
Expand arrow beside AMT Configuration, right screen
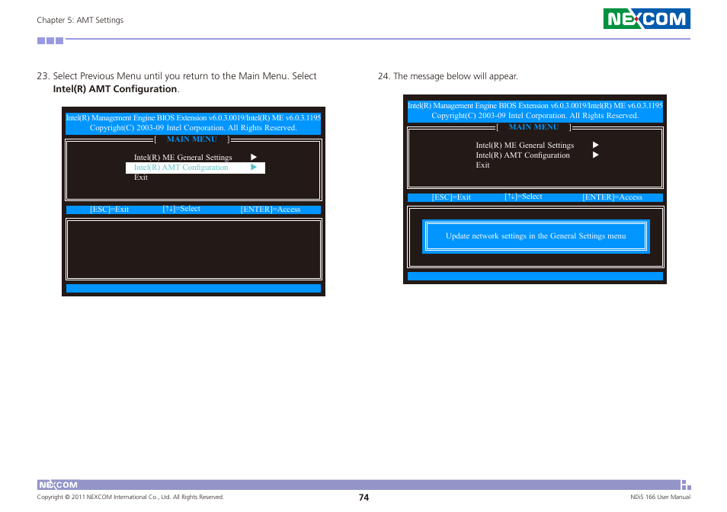596,155
